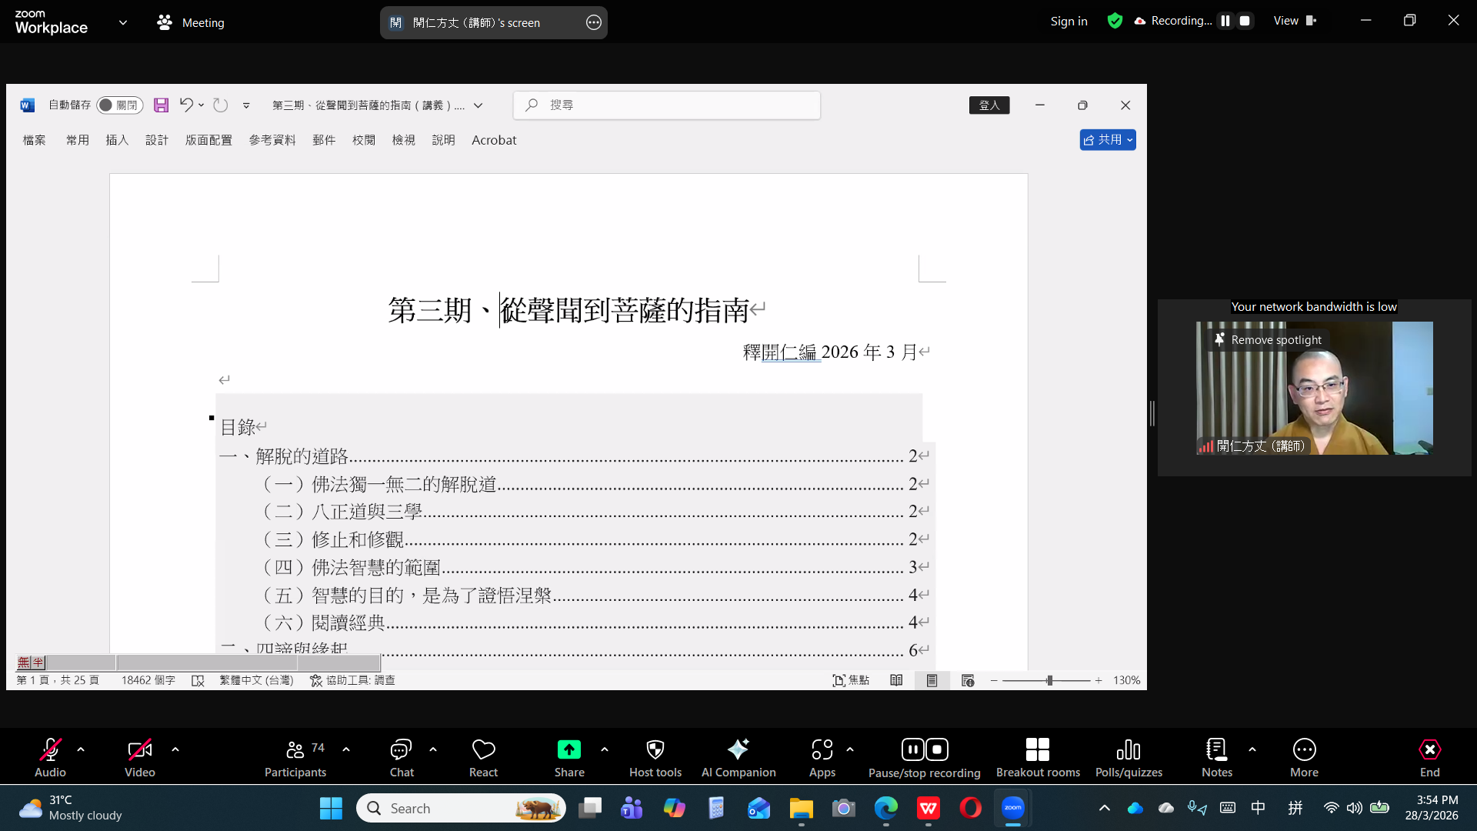Click the red End meeting button
Viewport: 1477px width, 831px height.
click(x=1429, y=750)
